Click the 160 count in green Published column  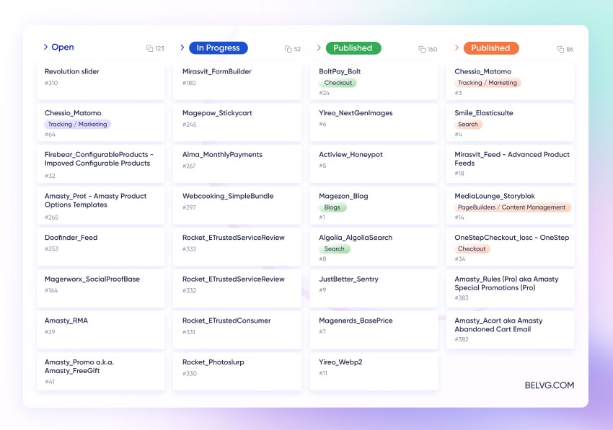click(x=433, y=49)
